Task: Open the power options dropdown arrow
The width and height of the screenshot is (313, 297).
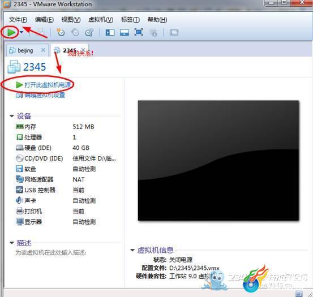Action: (x=22, y=32)
